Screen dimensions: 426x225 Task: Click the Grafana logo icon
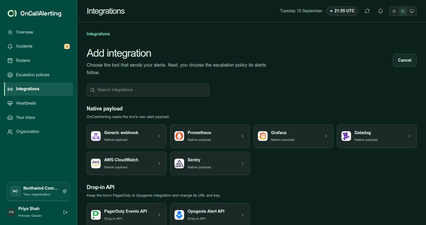coord(263,136)
